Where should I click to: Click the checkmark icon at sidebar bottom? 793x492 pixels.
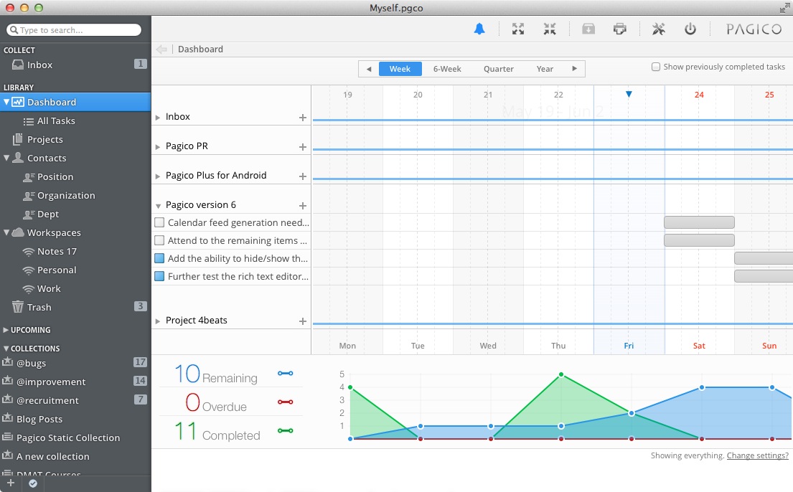click(33, 483)
